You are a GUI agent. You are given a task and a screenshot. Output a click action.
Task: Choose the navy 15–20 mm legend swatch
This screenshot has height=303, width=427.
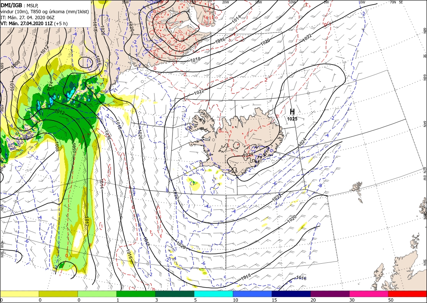pos(291,294)
